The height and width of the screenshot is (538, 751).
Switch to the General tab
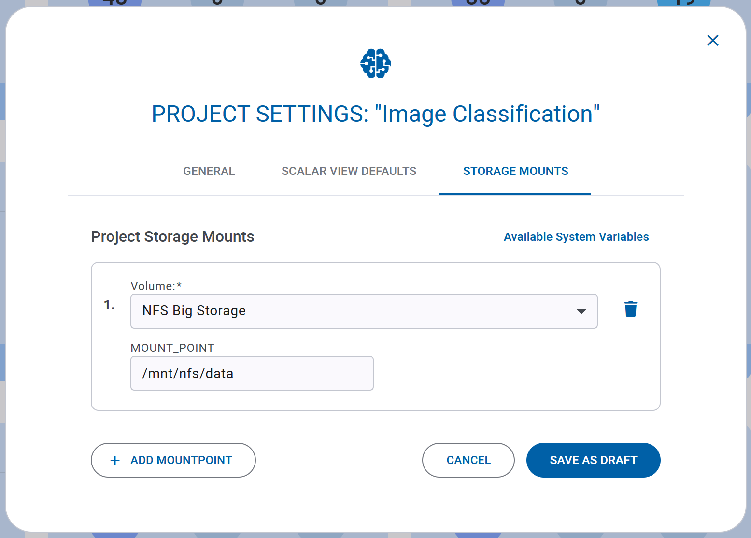pos(209,171)
